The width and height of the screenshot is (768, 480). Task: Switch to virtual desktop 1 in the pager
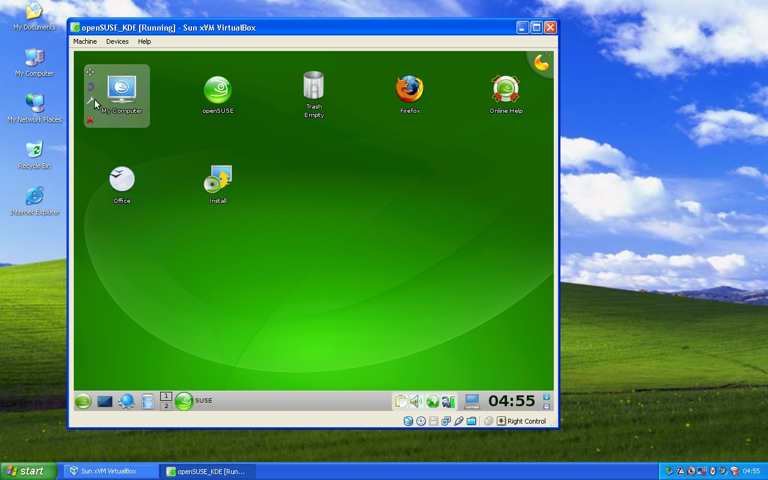[166, 396]
